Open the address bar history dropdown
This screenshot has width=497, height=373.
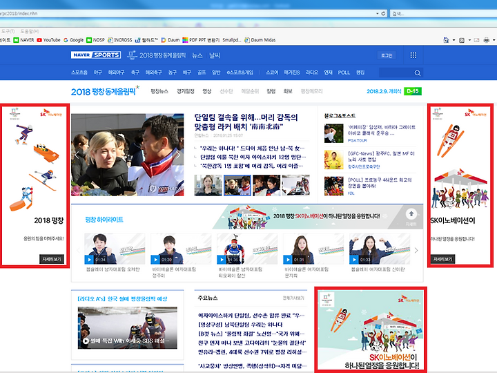pos(377,14)
